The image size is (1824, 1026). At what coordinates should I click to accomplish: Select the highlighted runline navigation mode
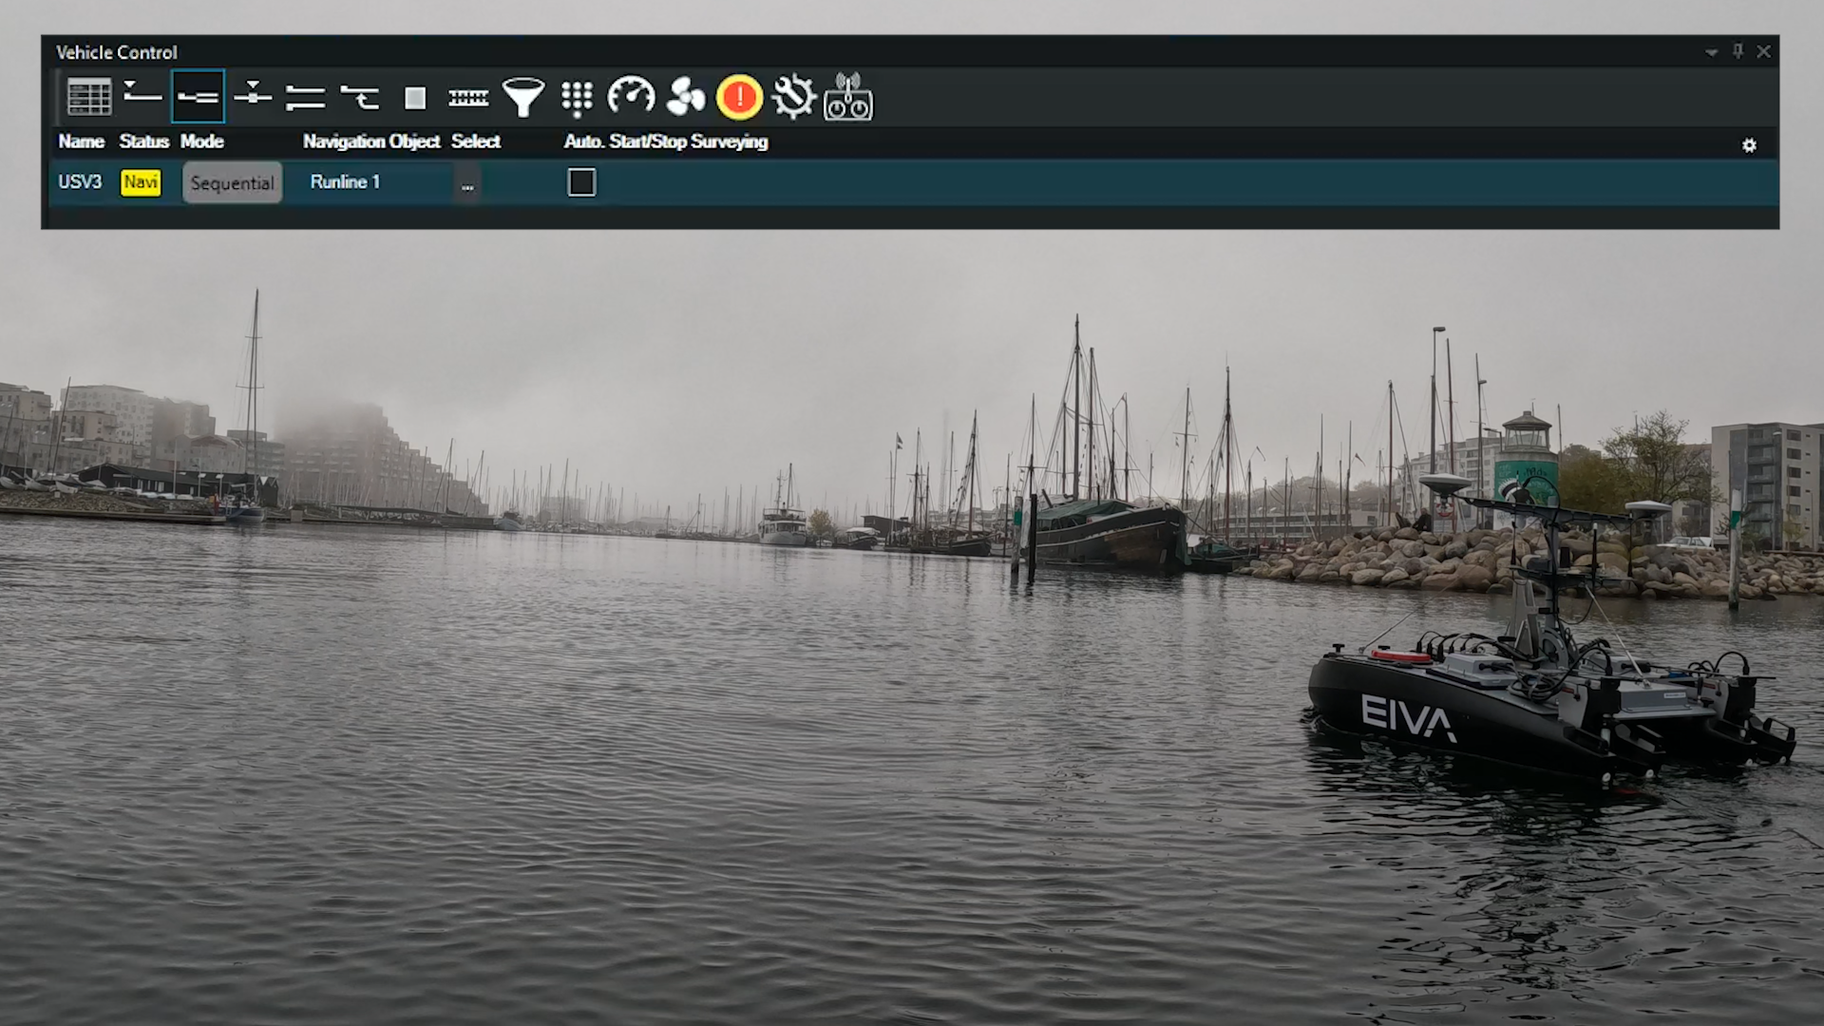198,96
